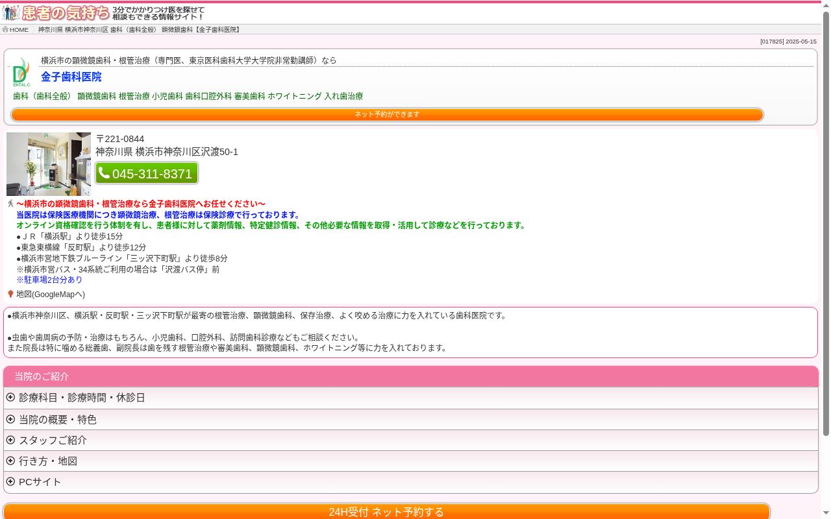The height and width of the screenshot is (519, 831).
Task: Select the 審美歯科 specialty tag
Action: click(250, 96)
